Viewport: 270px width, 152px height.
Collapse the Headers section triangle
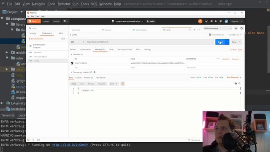tap(71, 54)
